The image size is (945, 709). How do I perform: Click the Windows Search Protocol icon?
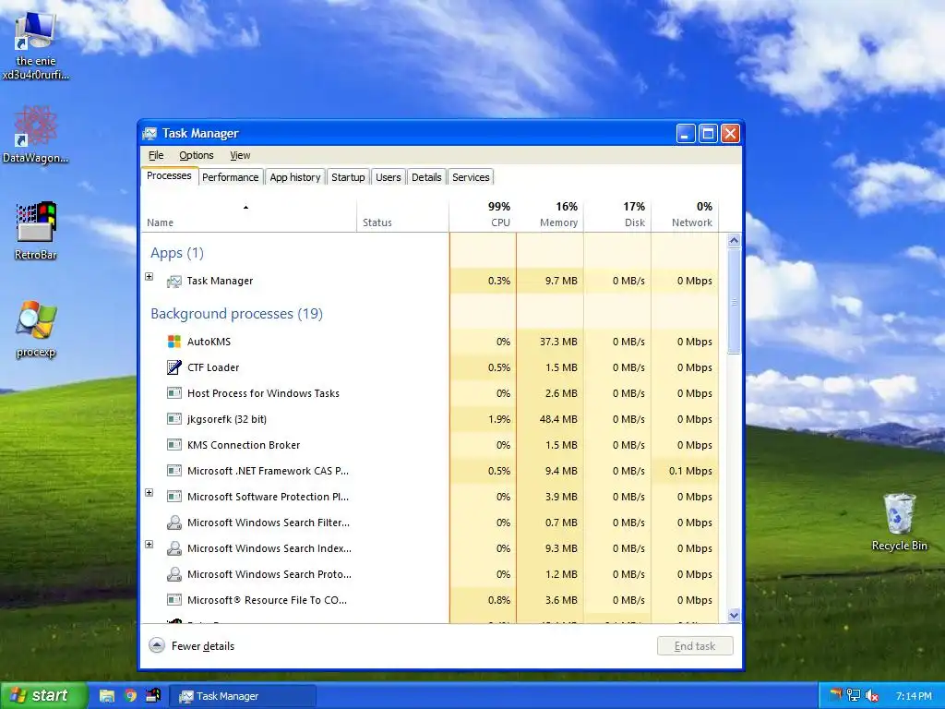pos(174,574)
